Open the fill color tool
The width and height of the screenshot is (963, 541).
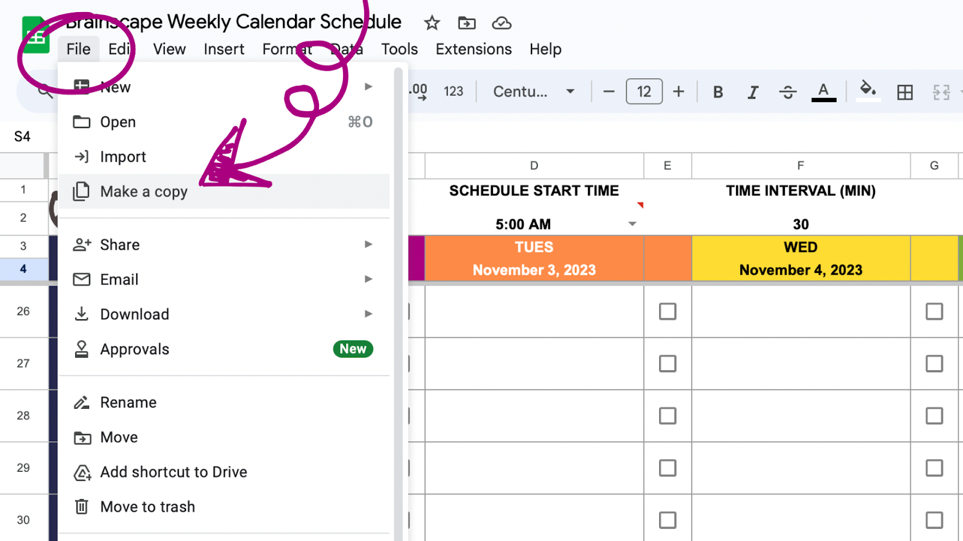click(x=867, y=91)
